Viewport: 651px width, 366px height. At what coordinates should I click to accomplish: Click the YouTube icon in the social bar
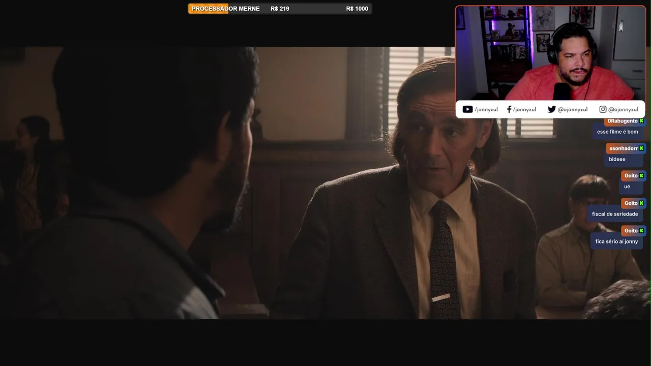click(467, 109)
